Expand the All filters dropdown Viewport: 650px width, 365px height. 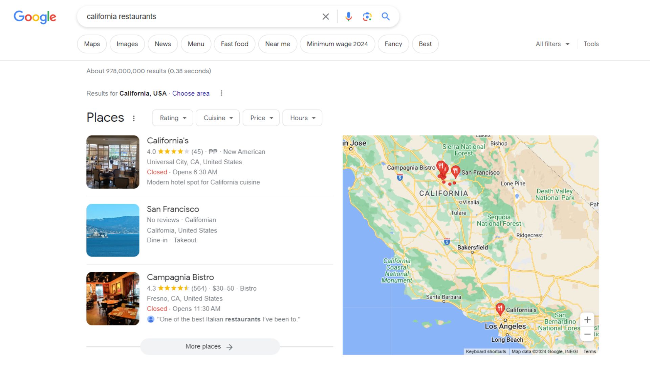click(552, 44)
